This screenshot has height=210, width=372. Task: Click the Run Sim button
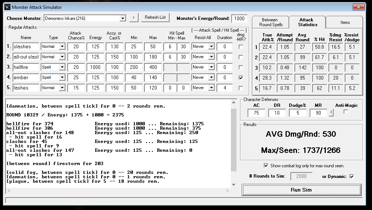tap(301, 190)
